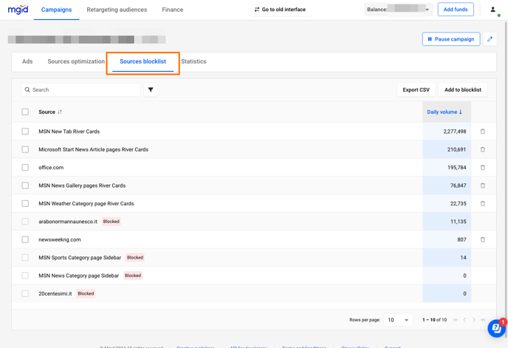Open the Rows per page dropdown
The width and height of the screenshot is (508, 348).
click(398, 320)
